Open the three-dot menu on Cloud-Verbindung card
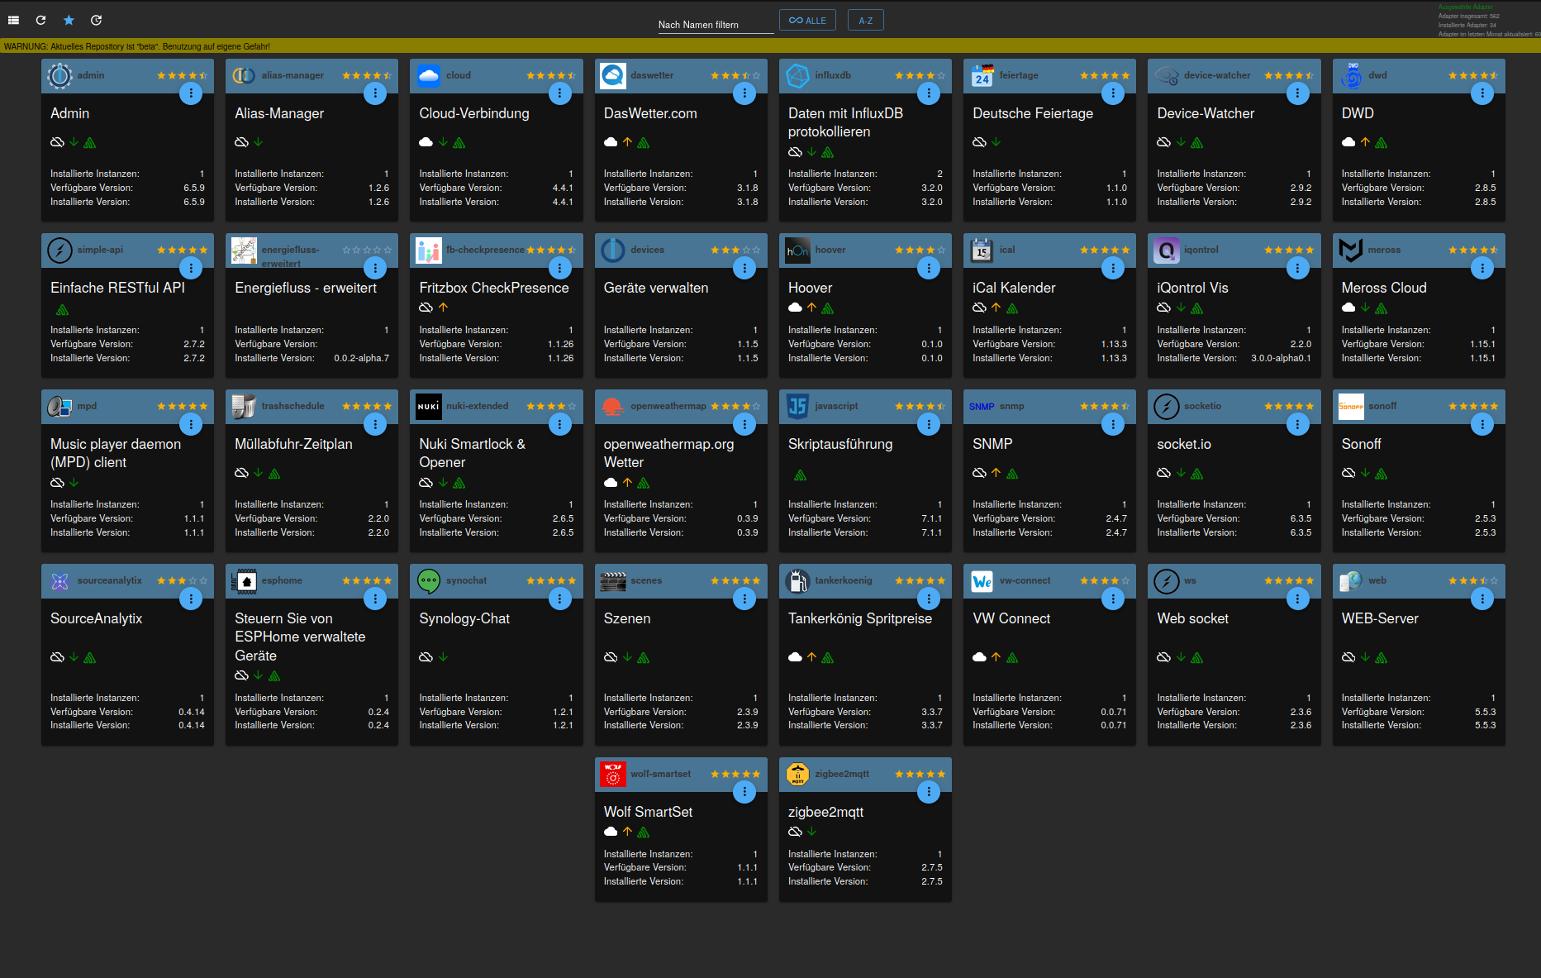The height and width of the screenshot is (978, 1541). (560, 93)
